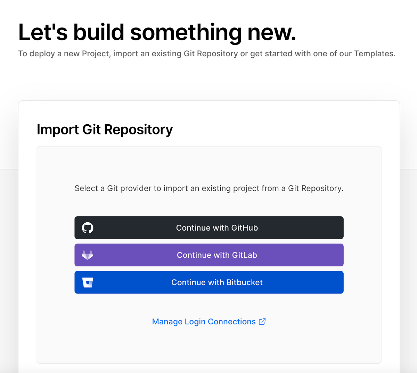417x373 pixels.
Task: Click the blue Bitbucket provider icon
Action: pyautogui.click(x=88, y=282)
